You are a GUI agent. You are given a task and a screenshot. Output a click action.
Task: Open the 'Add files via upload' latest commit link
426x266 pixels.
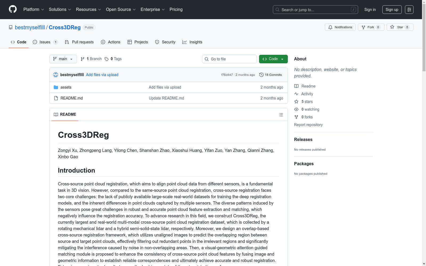pos(102,75)
